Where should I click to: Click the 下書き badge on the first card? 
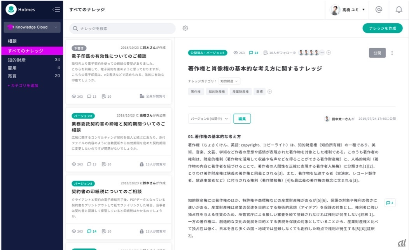point(79,48)
